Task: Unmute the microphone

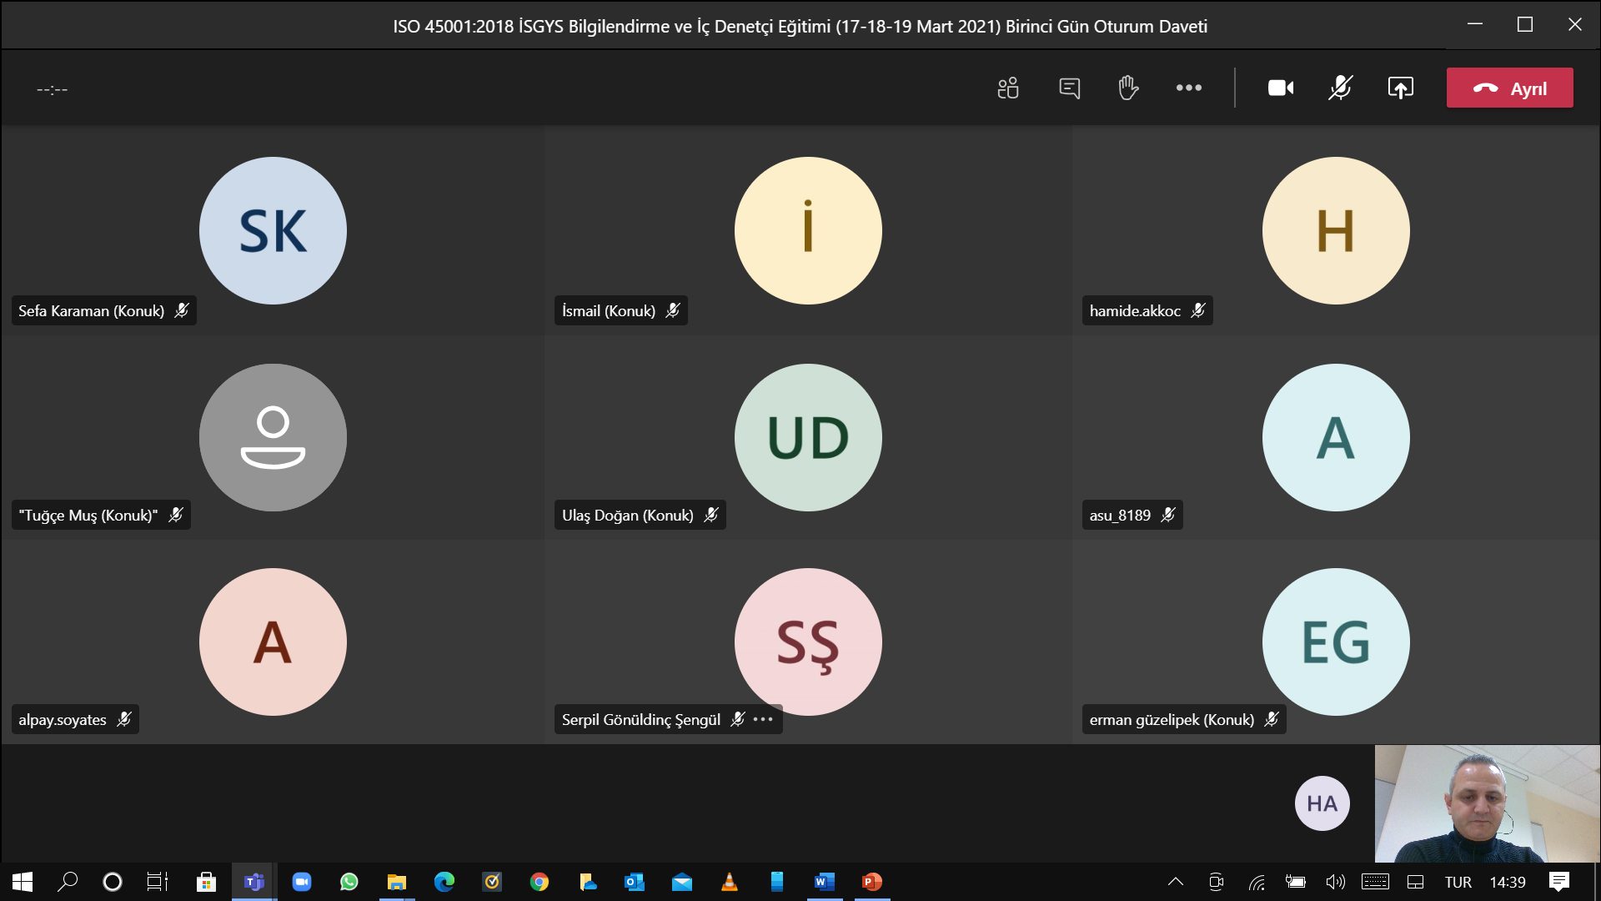Action: point(1340,88)
